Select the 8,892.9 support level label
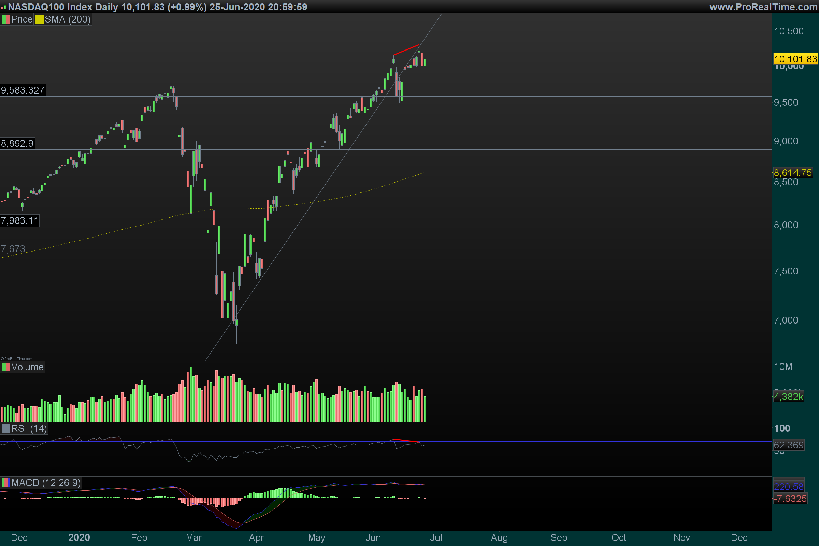Image resolution: width=819 pixels, height=546 pixels. [17, 143]
